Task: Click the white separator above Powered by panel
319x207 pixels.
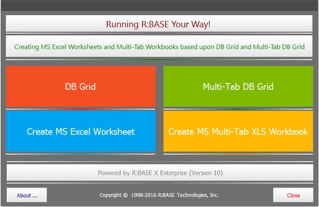Action: click(x=160, y=162)
